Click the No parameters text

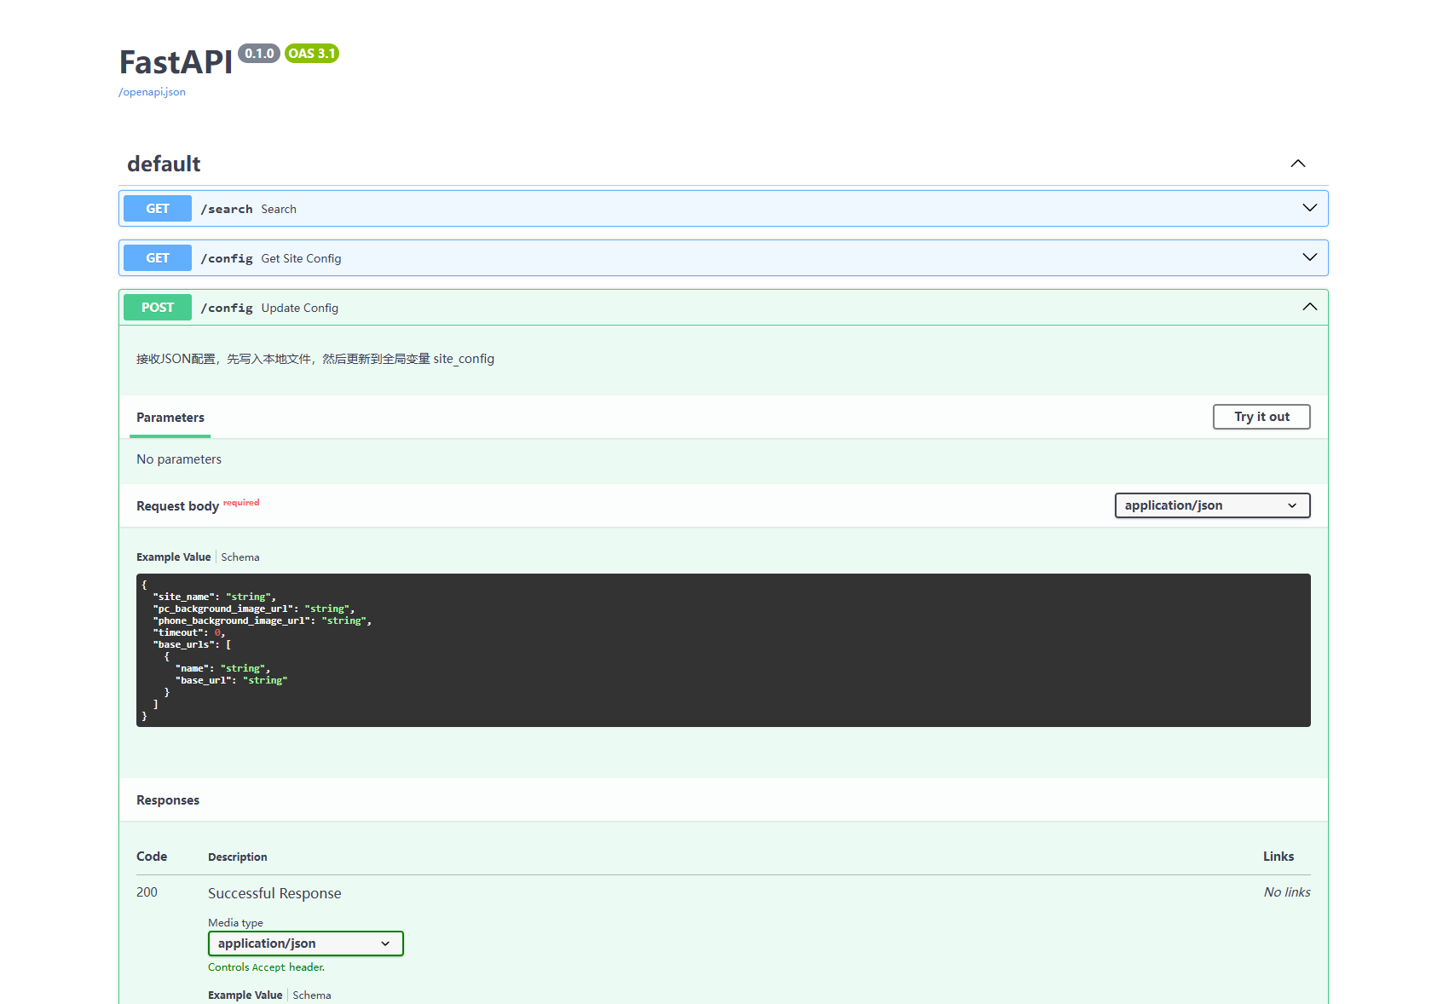(x=179, y=459)
